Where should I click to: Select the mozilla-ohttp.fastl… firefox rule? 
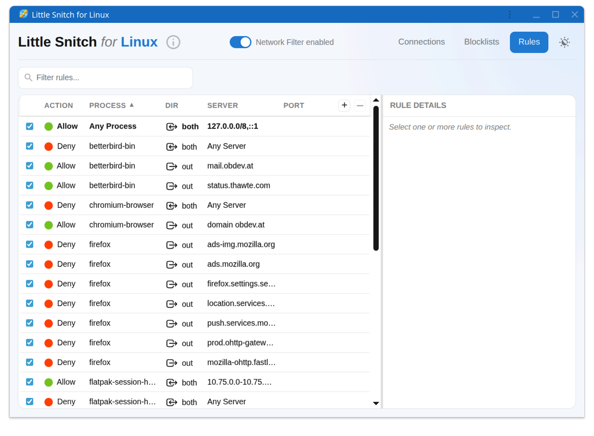pyautogui.click(x=195, y=362)
